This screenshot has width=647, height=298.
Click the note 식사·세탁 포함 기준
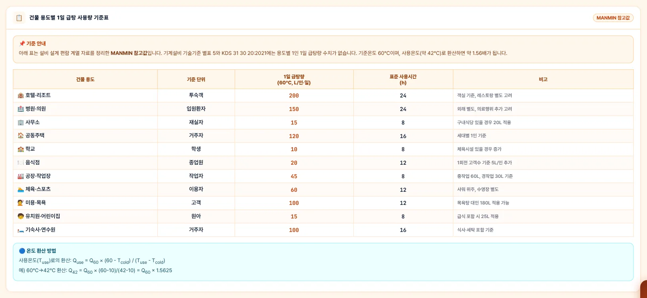(x=475, y=230)
